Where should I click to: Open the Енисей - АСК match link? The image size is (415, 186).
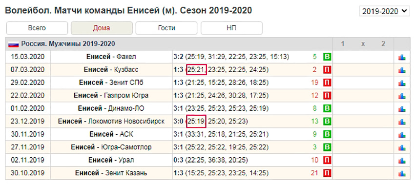click(111, 134)
